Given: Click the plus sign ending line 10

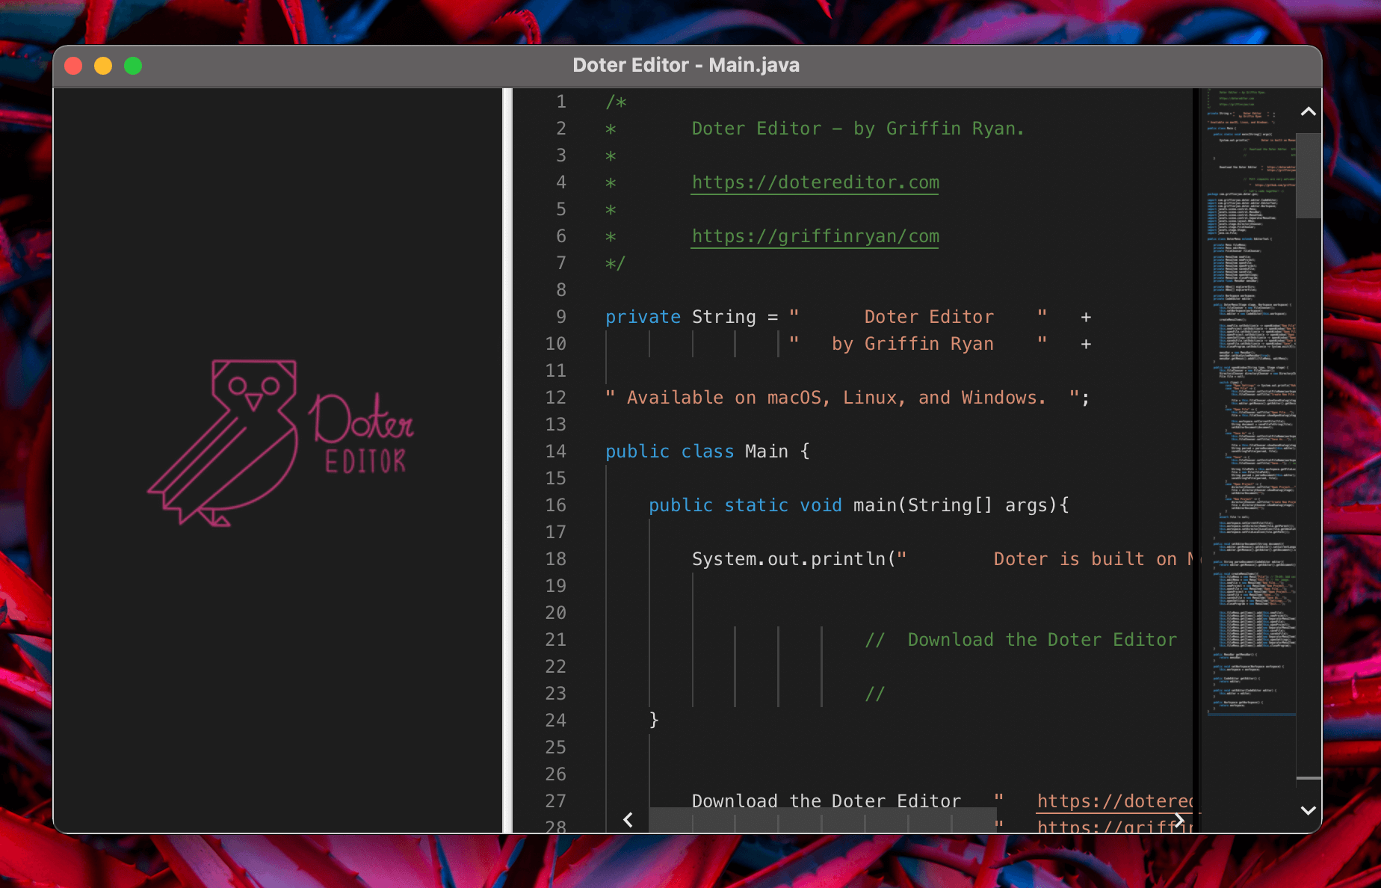Looking at the screenshot, I should pyautogui.click(x=1086, y=345).
